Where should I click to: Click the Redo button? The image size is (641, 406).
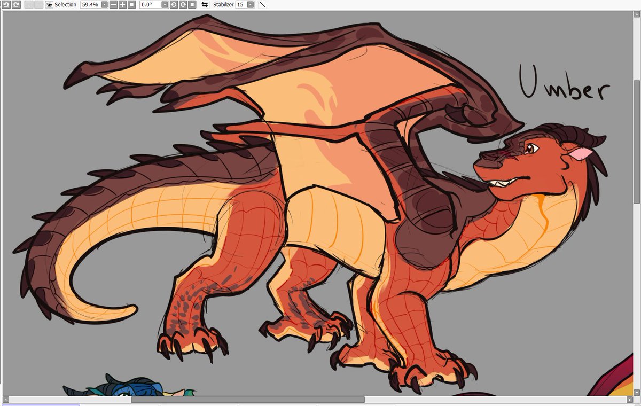pyautogui.click(x=16, y=4)
